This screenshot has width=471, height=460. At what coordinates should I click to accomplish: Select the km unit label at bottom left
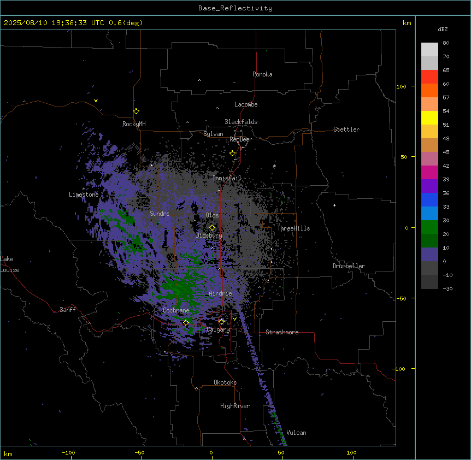[x=8, y=453]
